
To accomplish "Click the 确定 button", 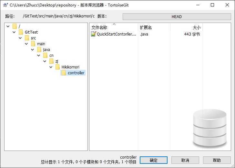I will (153, 160).
